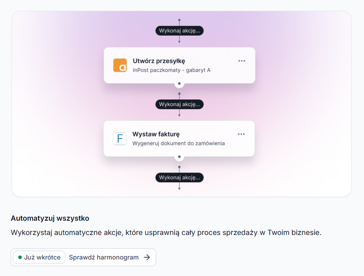Click the blue F invoice icon

119,138
